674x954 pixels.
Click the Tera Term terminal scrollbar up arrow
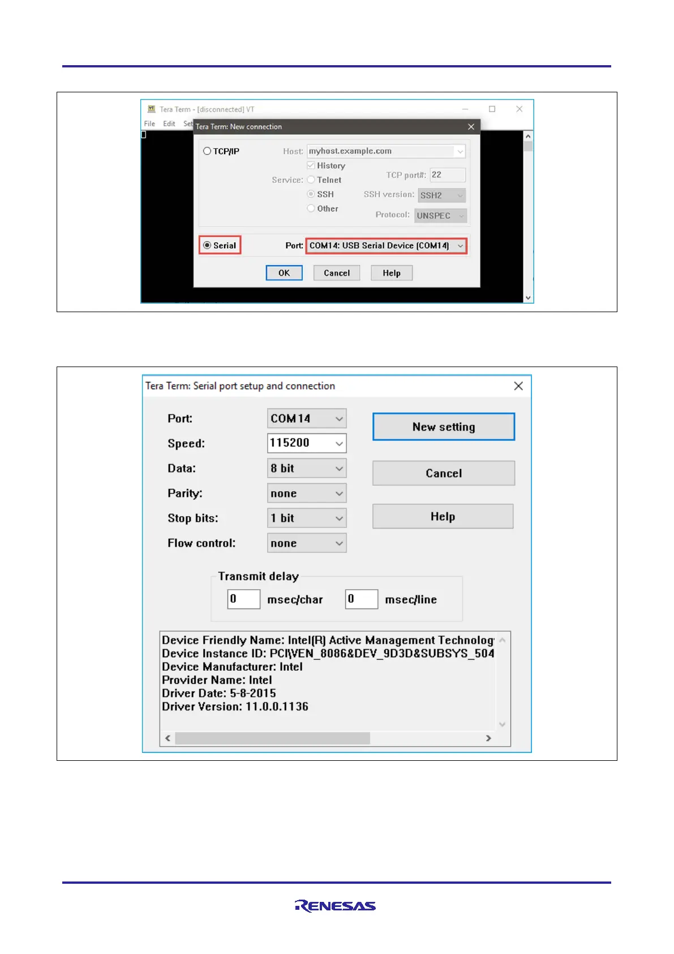(x=528, y=137)
